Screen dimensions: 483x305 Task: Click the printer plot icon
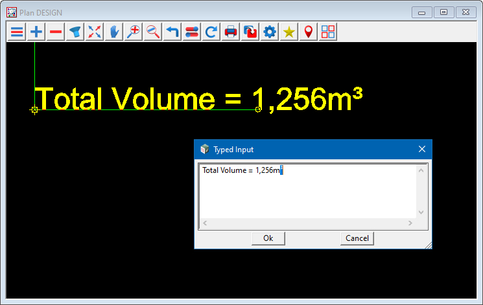click(x=231, y=32)
